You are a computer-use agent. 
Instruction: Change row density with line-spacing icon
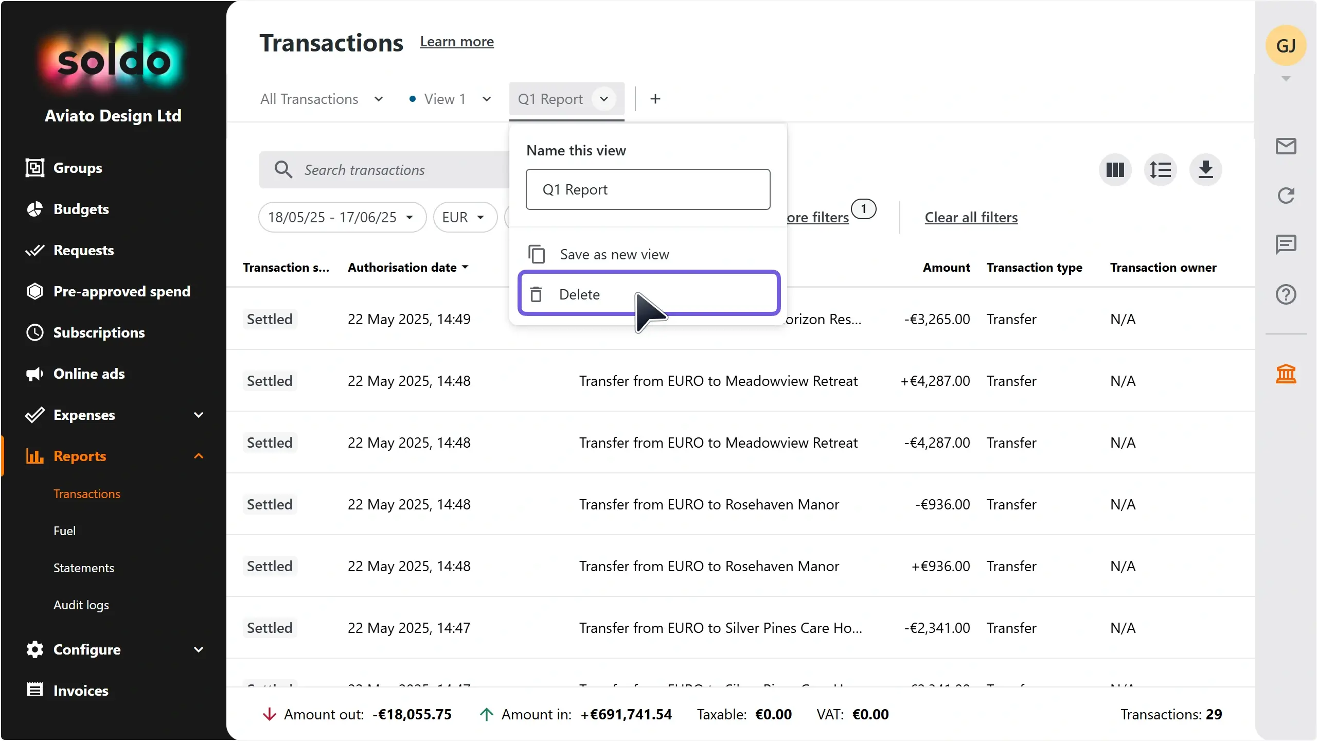click(x=1160, y=170)
